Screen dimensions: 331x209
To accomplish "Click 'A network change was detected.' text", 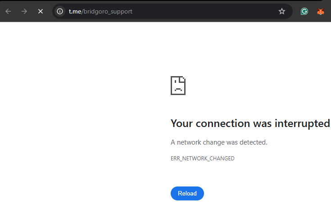I will point(219,142).
